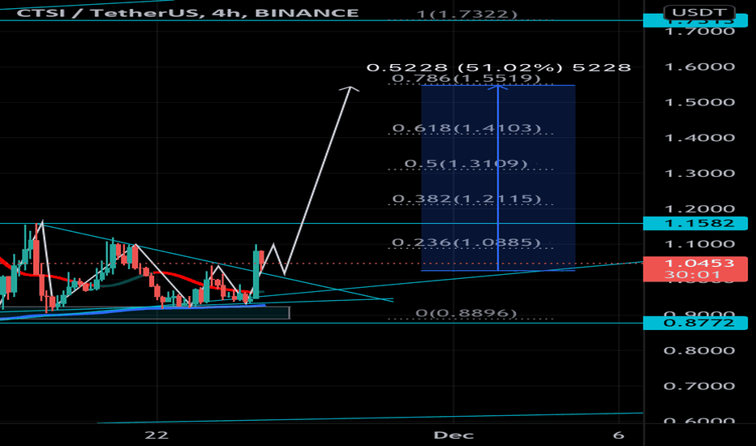
Task: Click the tall green breakout candle
Action: click(x=256, y=272)
